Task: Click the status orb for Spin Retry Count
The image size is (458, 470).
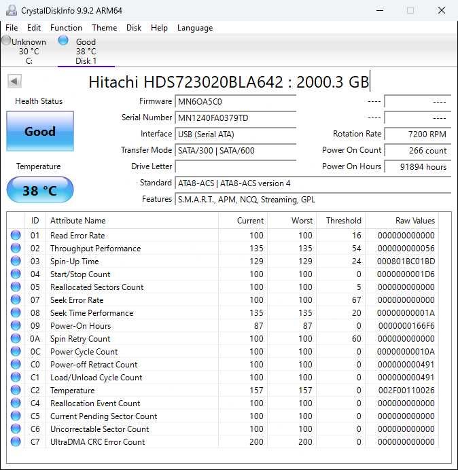Action: (16, 338)
